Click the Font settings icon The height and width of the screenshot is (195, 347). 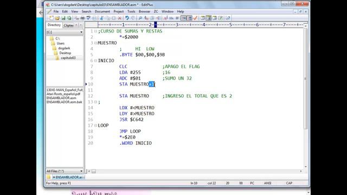(165, 18)
